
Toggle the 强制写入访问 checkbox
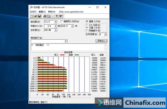click(x=62, y=21)
